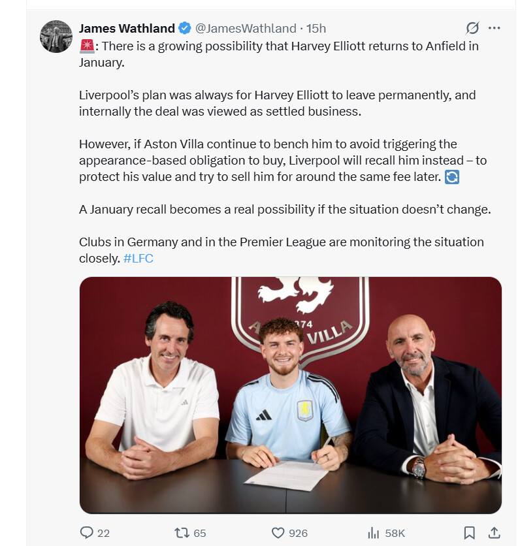Image resolution: width=520 pixels, height=546 pixels.
Task: Click the 58K views count
Action: tap(395, 534)
